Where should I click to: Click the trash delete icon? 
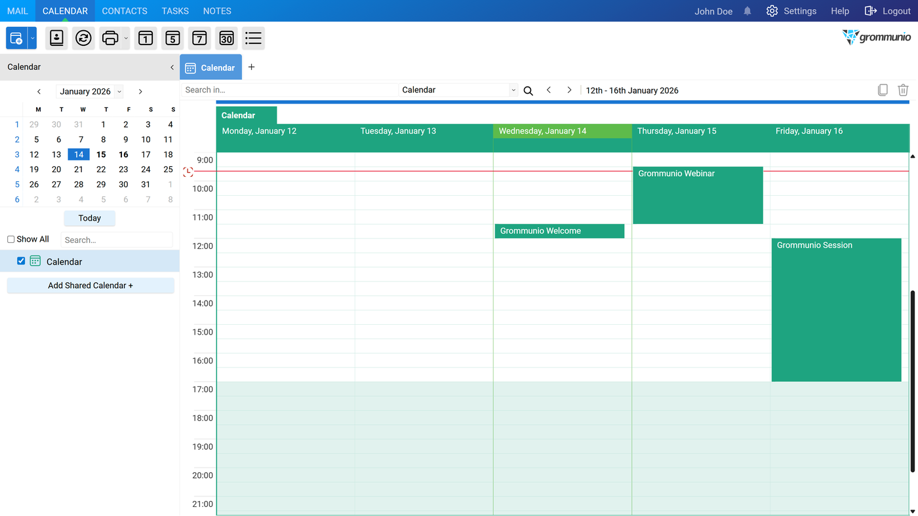(x=903, y=90)
